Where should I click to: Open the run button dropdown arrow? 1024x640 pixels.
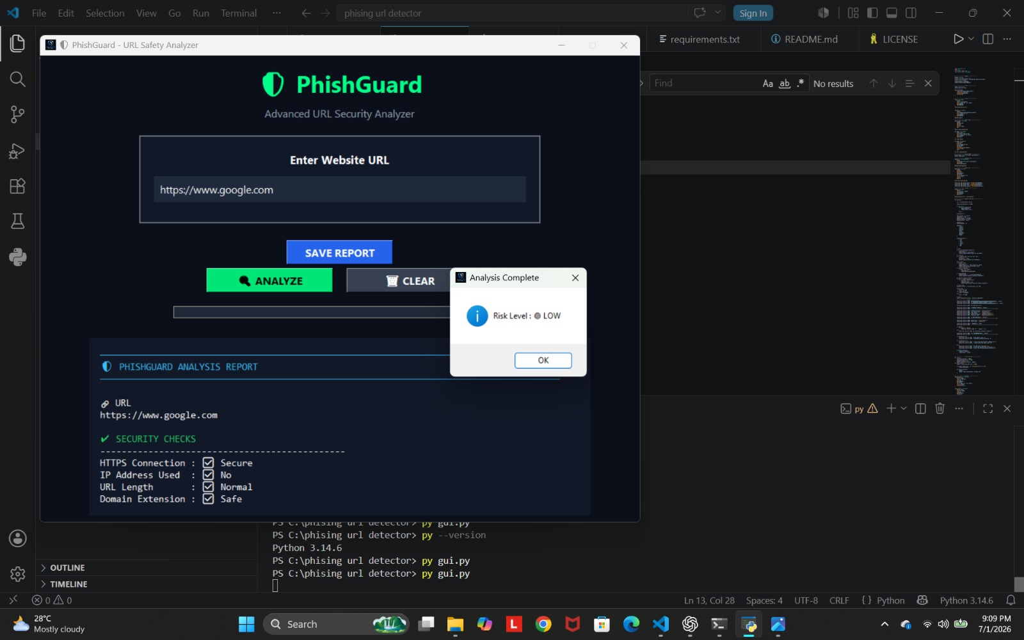pos(971,39)
